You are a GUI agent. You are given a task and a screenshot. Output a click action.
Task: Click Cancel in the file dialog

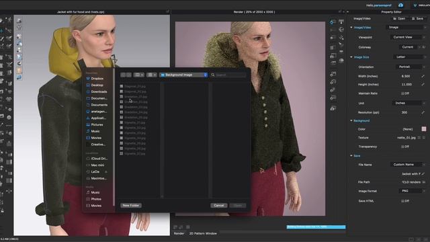[x=218, y=205]
